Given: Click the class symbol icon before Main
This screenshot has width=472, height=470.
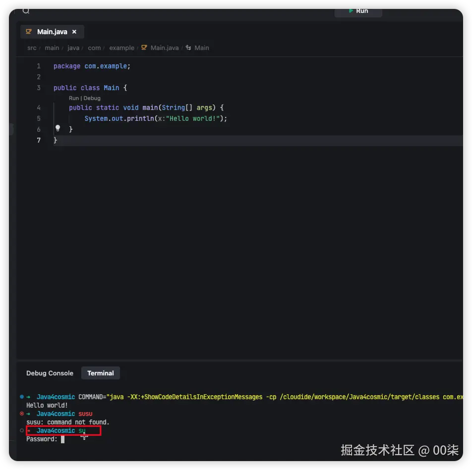Looking at the screenshot, I should [188, 48].
